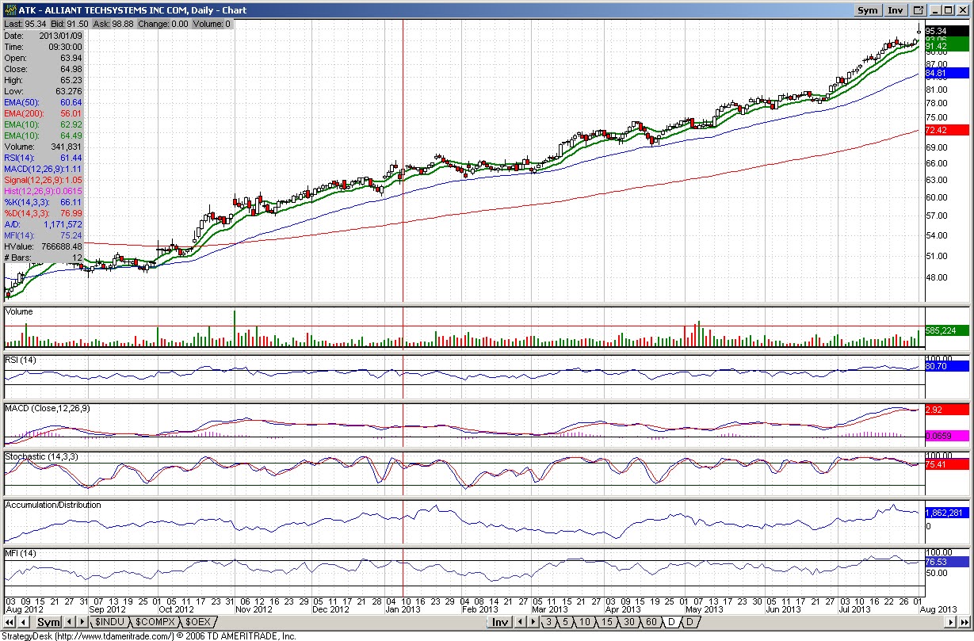The image size is (974, 641).
Task: Click the HValue: 766688.48 data row
Action: [44, 246]
